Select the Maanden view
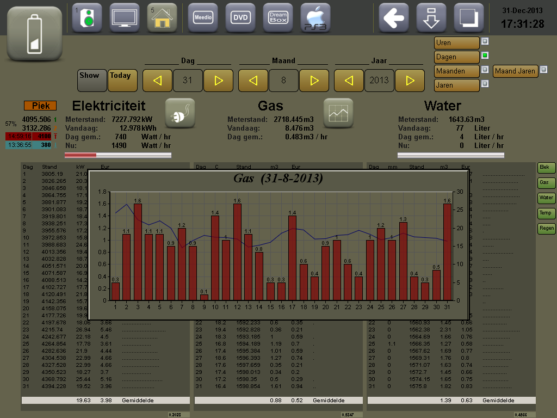Viewport: 557px width, 418px height. coord(457,71)
